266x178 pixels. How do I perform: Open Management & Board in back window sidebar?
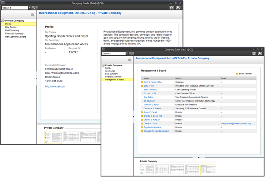click(x=16, y=37)
